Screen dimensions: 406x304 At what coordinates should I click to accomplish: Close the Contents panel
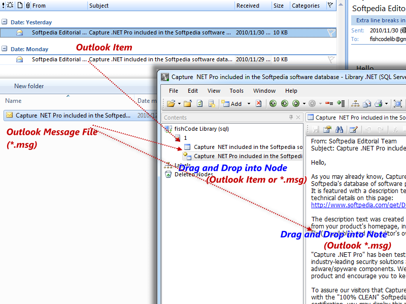pos(298,118)
